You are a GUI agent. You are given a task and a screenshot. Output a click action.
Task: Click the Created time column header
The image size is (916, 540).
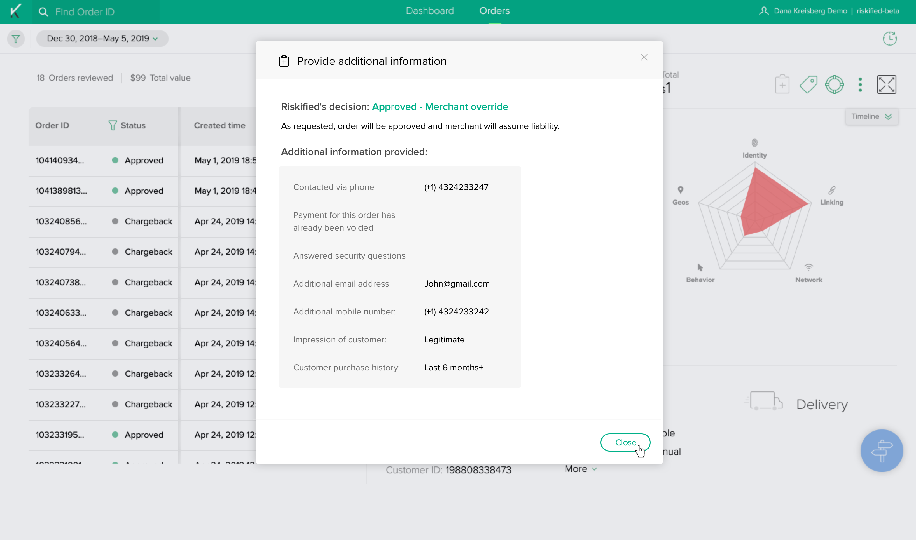[219, 125]
